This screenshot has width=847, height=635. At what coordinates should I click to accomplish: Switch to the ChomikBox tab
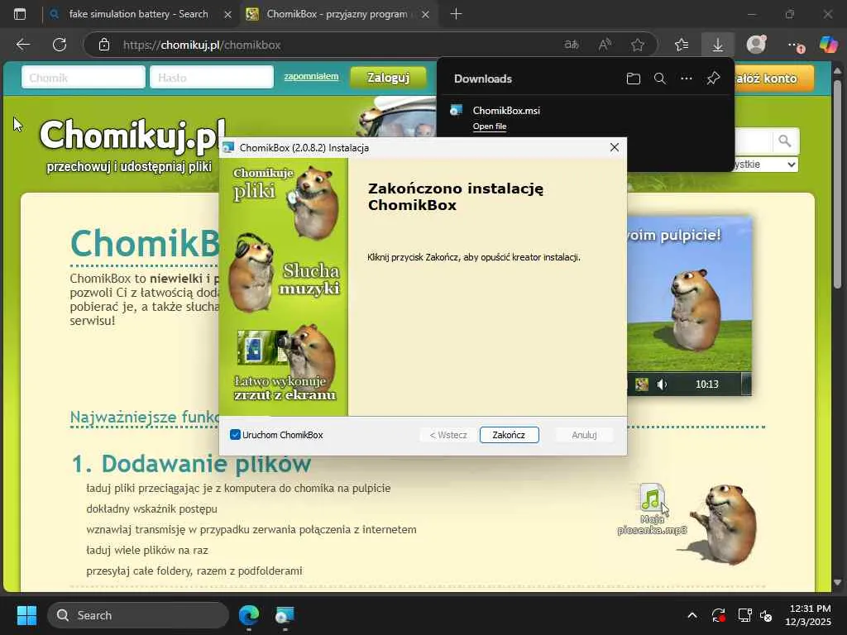(x=337, y=14)
